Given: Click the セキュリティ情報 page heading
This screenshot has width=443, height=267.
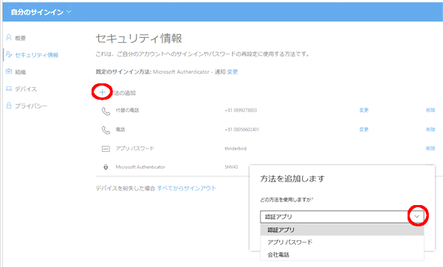Looking at the screenshot, I should pyautogui.click(x=139, y=38).
